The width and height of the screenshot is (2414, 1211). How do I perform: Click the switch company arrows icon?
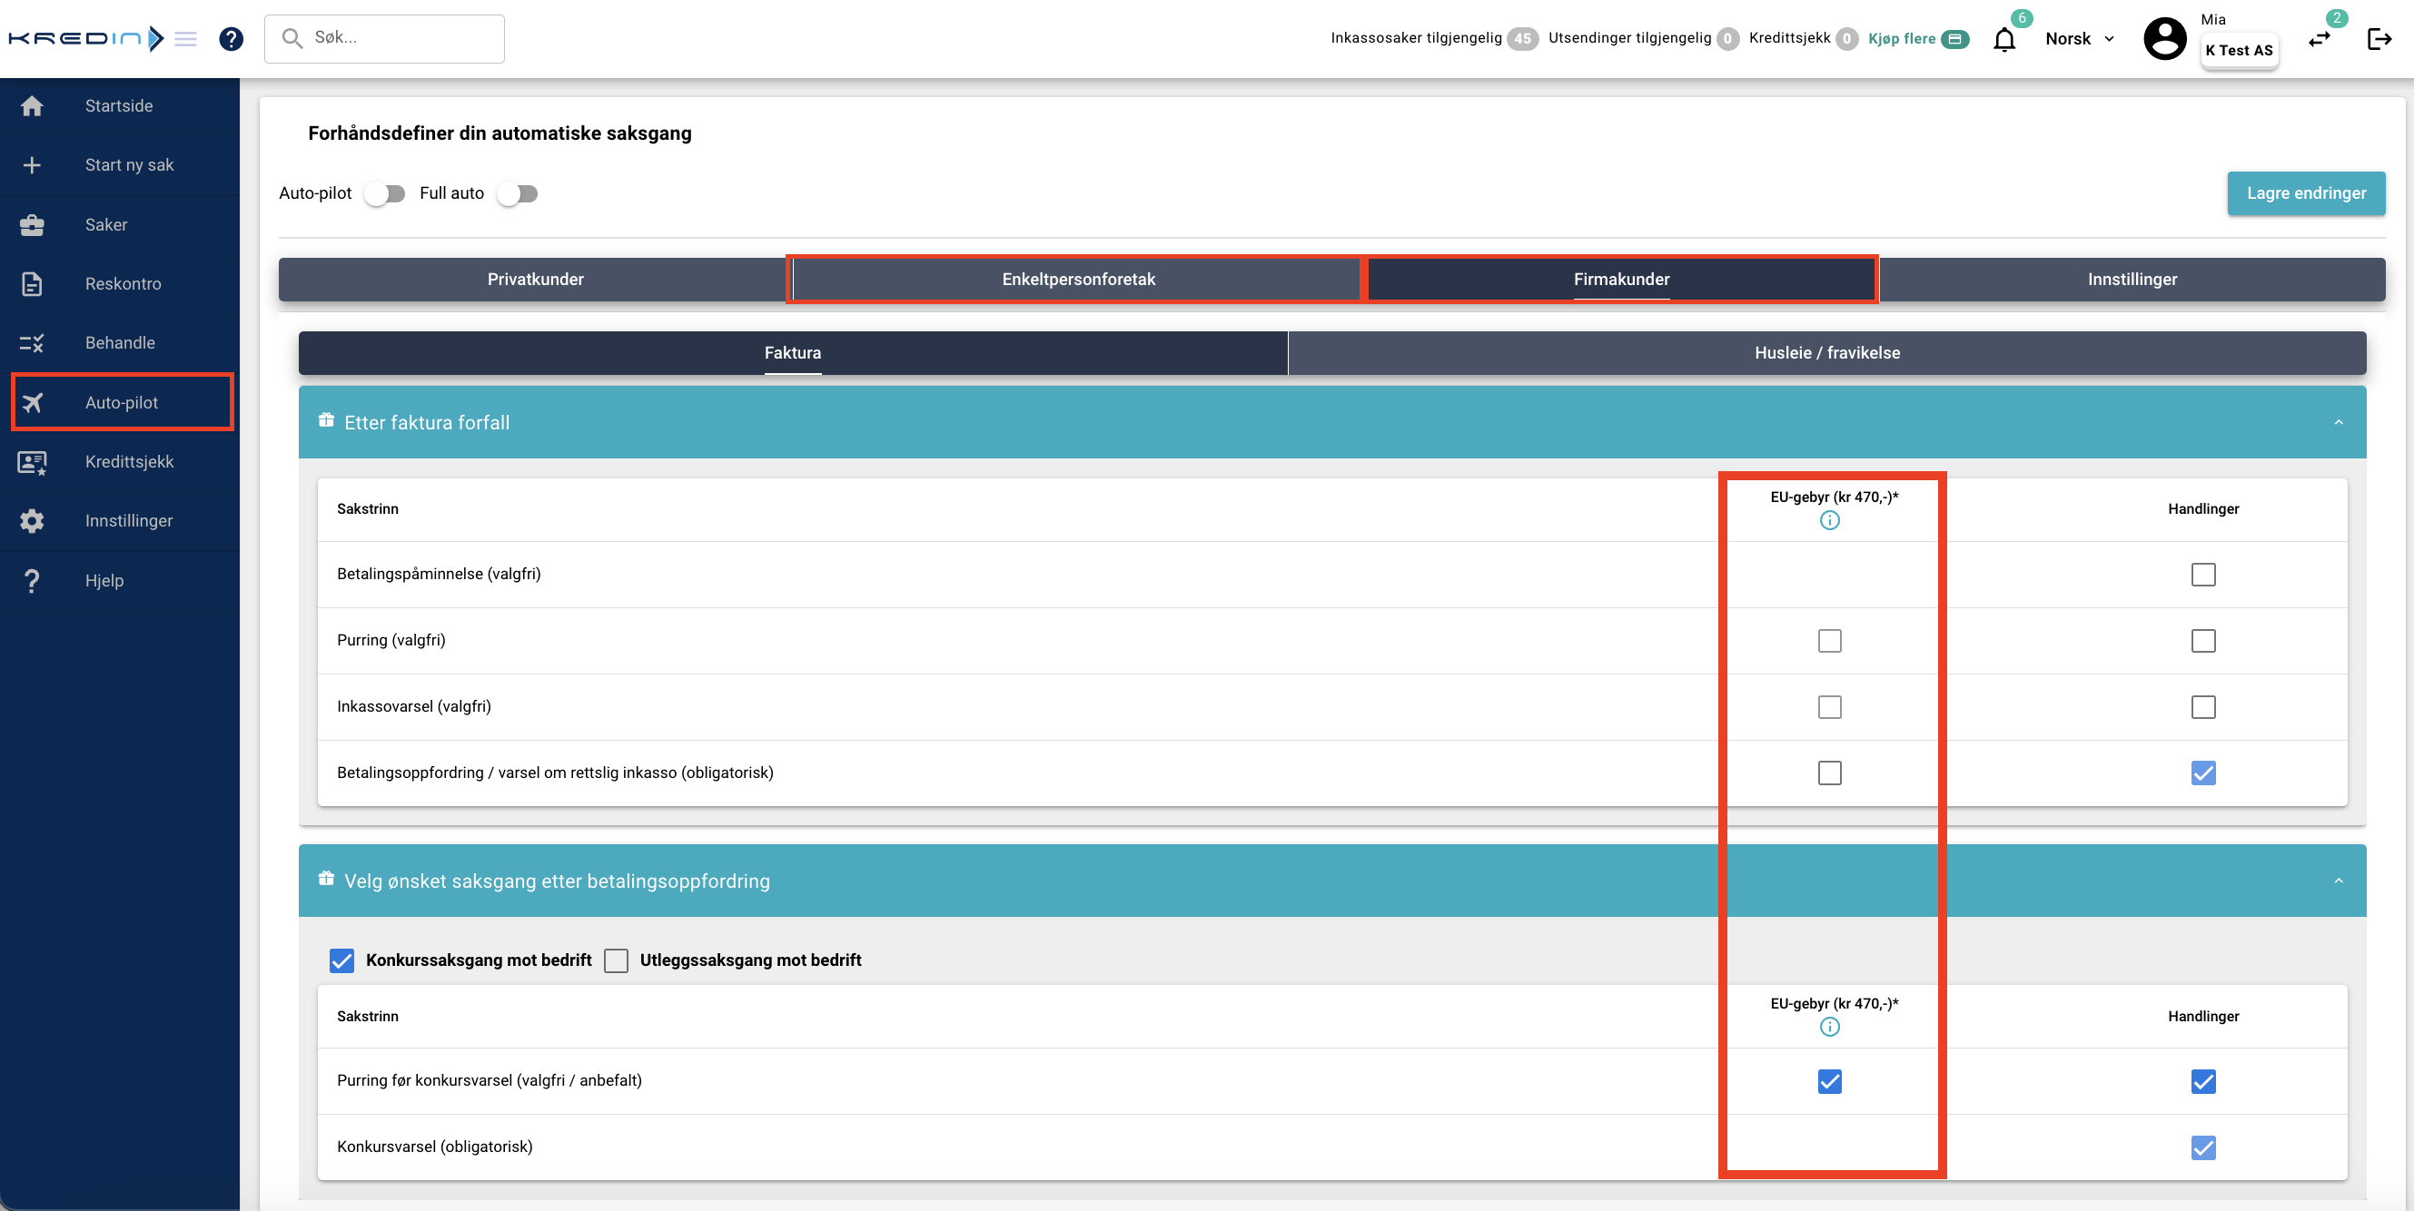(x=2320, y=39)
